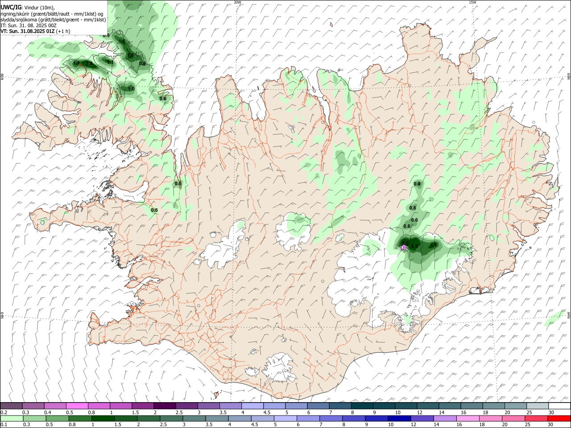Pick bottom legend swatch between 5 and 6
Viewport: 571px width, 428px height.
pyautogui.click(x=285, y=419)
